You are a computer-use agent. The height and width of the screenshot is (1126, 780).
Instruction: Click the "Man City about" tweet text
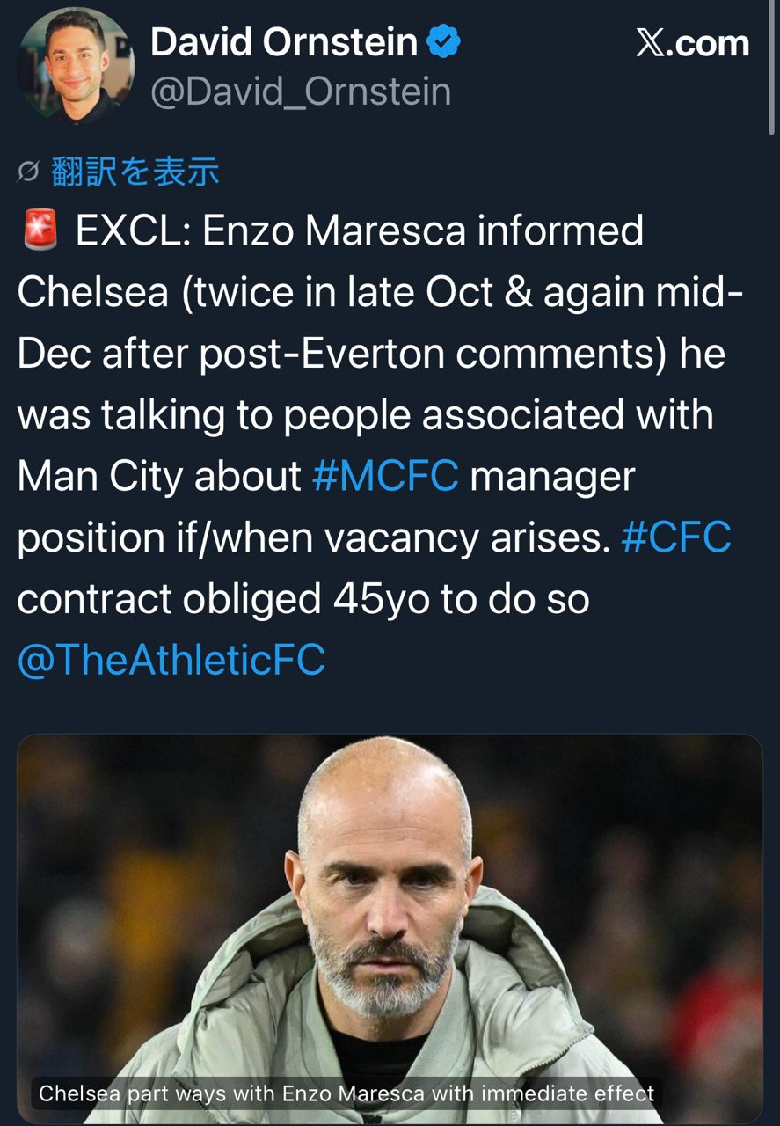click(x=159, y=476)
